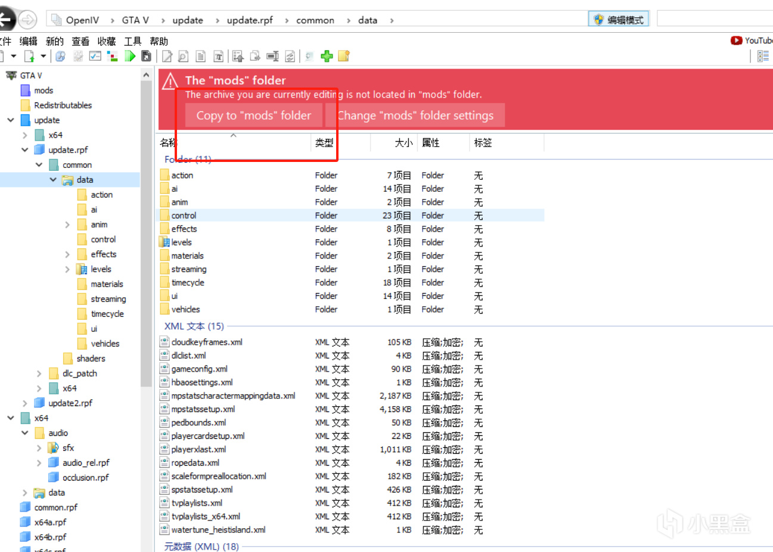Expand the update2.rpf archive in tree
Image resolution: width=773 pixels, height=552 pixels.
(24, 403)
